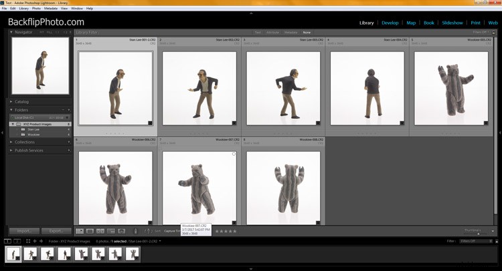The height and width of the screenshot is (271, 502).
Task: Expand the Catalog panel
Action: (x=11, y=101)
